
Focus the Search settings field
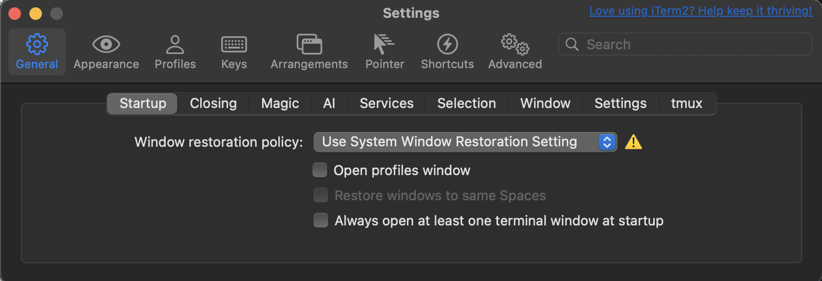click(x=685, y=45)
